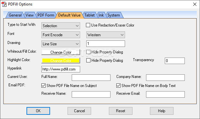
Task: Switch to the General tab
Action: pos(15,15)
